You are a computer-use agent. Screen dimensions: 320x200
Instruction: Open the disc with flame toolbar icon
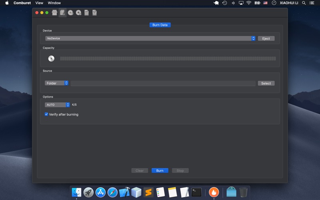point(70,13)
